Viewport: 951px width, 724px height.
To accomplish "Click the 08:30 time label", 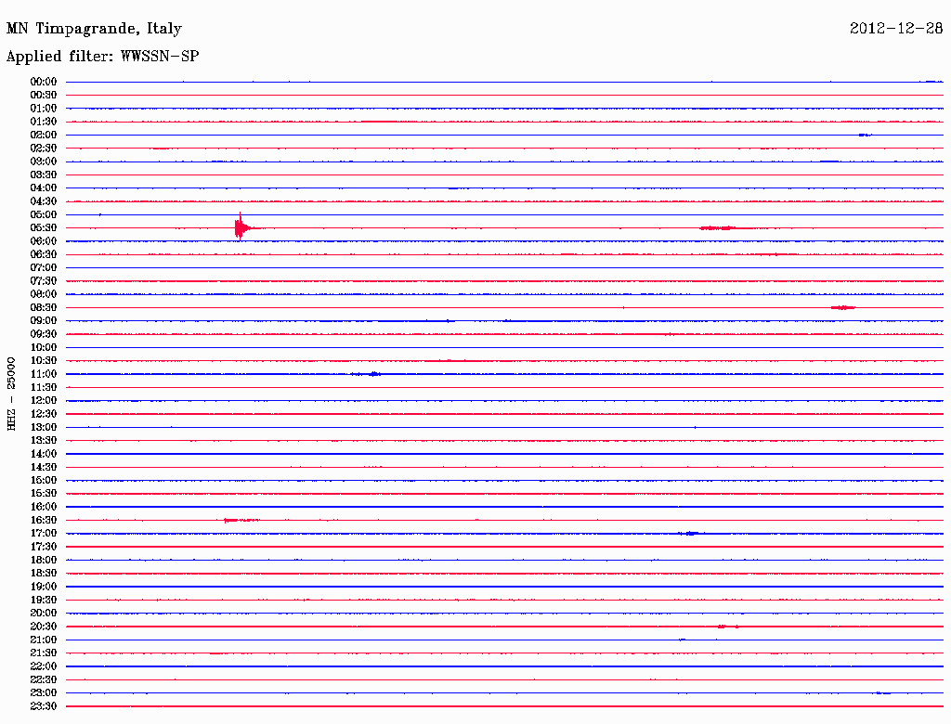I will pos(44,307).
